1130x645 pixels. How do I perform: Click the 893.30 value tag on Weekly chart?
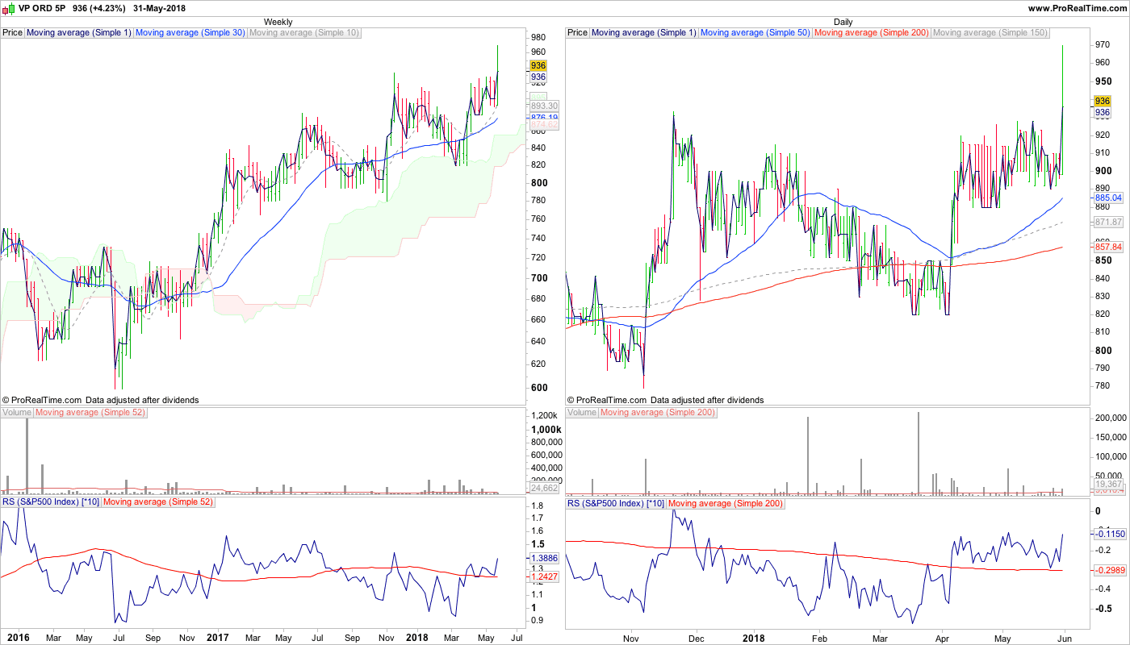[544, 106]
